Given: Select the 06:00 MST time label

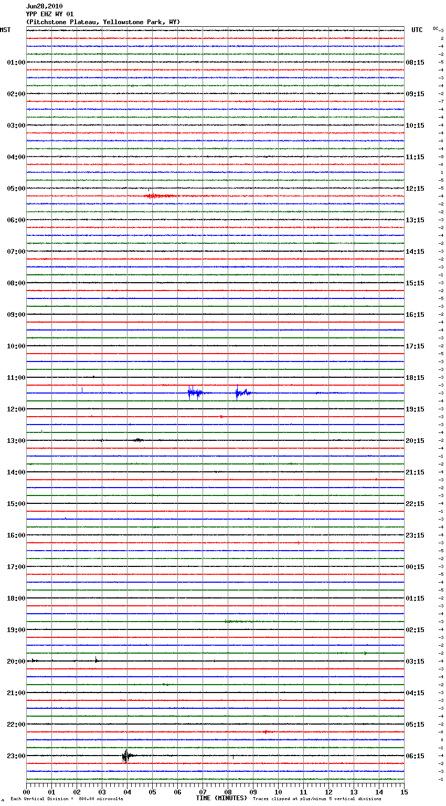Looking at the screenshot, I should click(16, 220).
